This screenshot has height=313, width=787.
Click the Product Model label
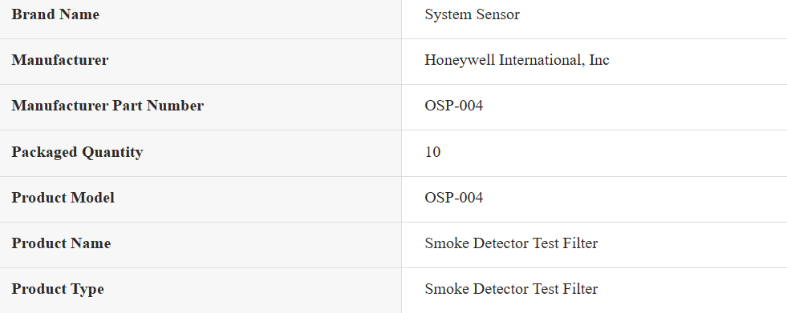tap(63, 198)
